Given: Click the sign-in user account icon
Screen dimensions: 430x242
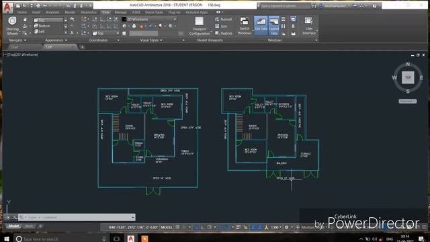Looking at the screenshot, I should [x=320, y=5].
